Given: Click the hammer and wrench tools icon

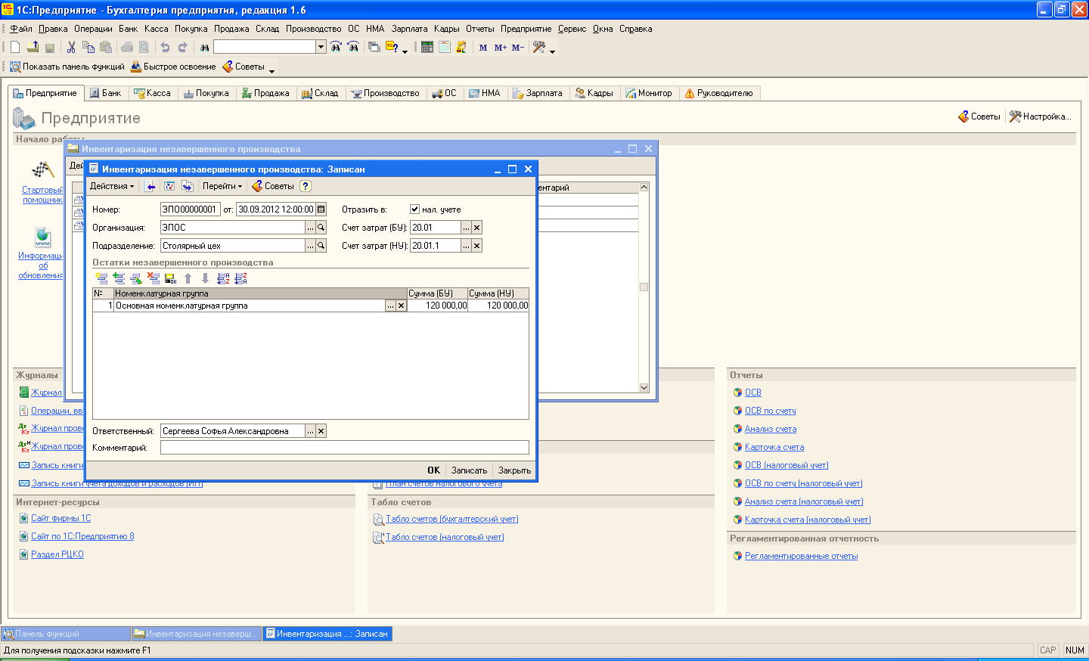Looking at the screenshot, I should pos(539,47).
